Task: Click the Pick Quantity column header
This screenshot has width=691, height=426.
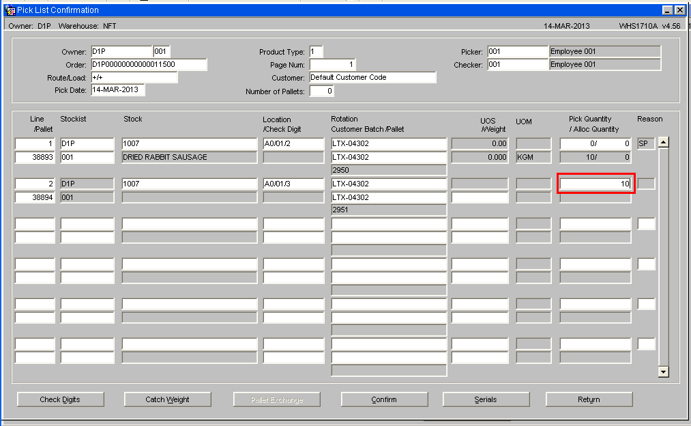Action: pos(589,119)
